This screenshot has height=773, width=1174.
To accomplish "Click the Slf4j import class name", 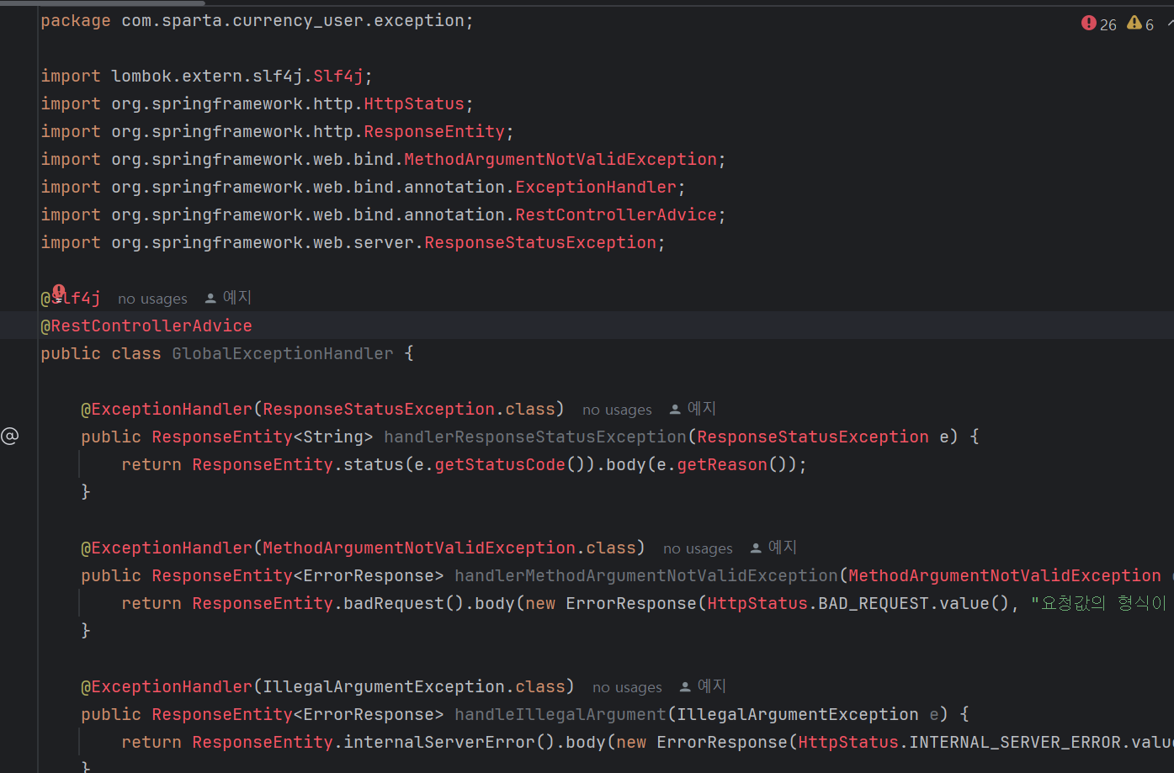I will coord(338,76).
